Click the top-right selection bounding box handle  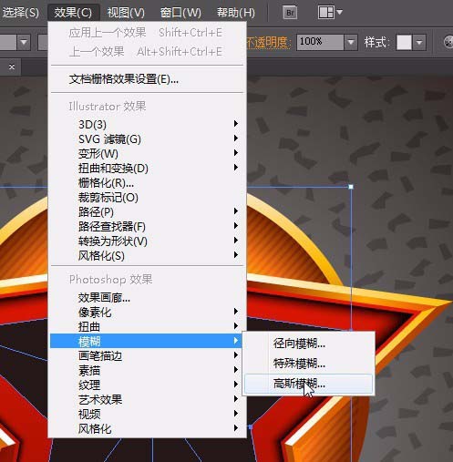pos(351,187)
